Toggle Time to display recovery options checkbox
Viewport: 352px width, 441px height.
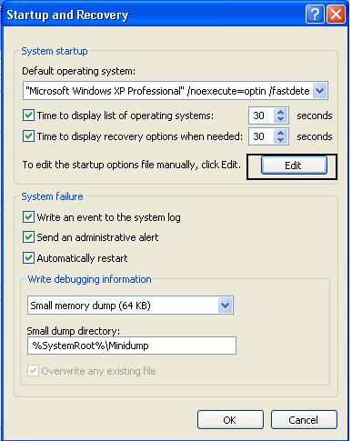pyautogui.click(x=28, y=136)
